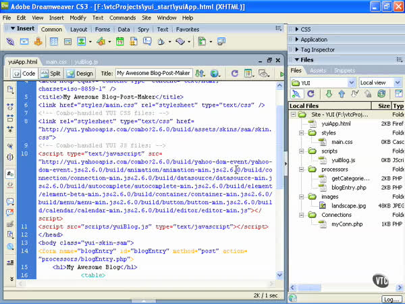Click the Log... button

[x=391, y=299]
